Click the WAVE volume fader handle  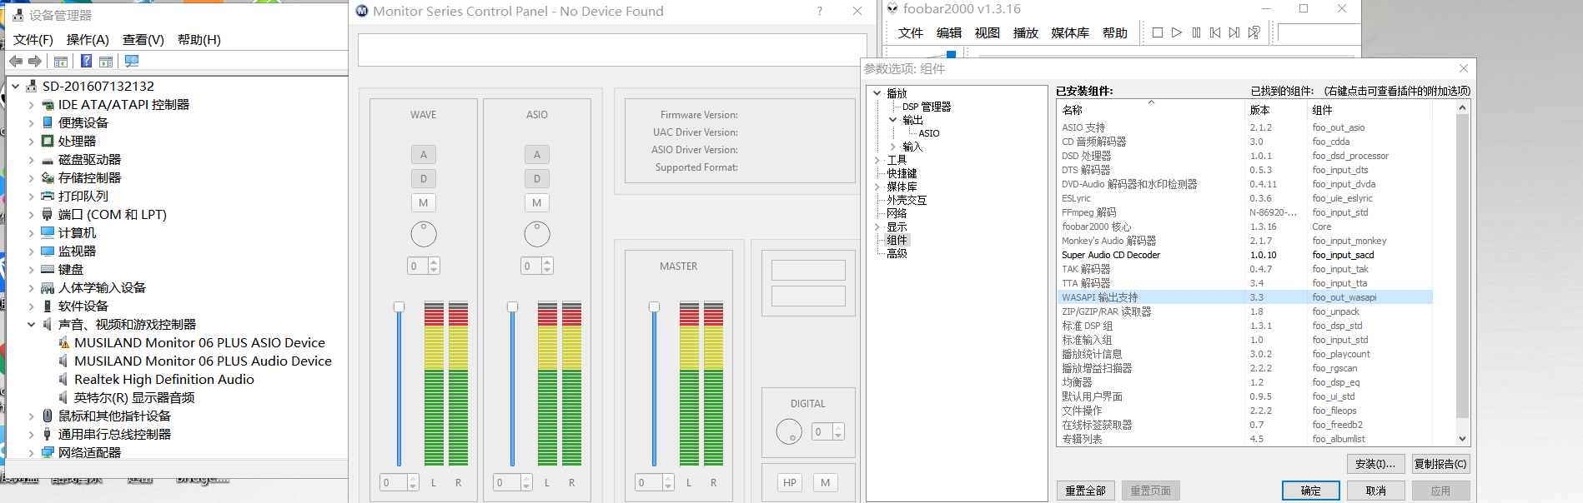(399, 306)
